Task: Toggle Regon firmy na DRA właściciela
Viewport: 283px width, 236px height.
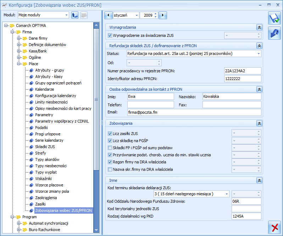Action: 110,162
